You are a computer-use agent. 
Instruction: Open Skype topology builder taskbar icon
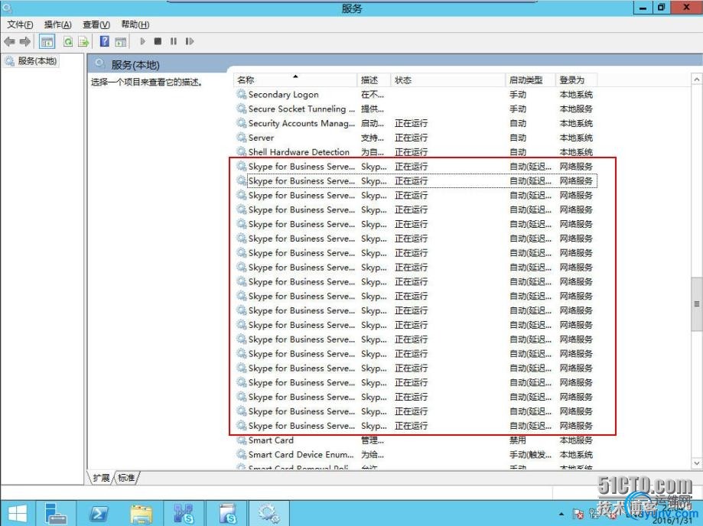[184, 514]
